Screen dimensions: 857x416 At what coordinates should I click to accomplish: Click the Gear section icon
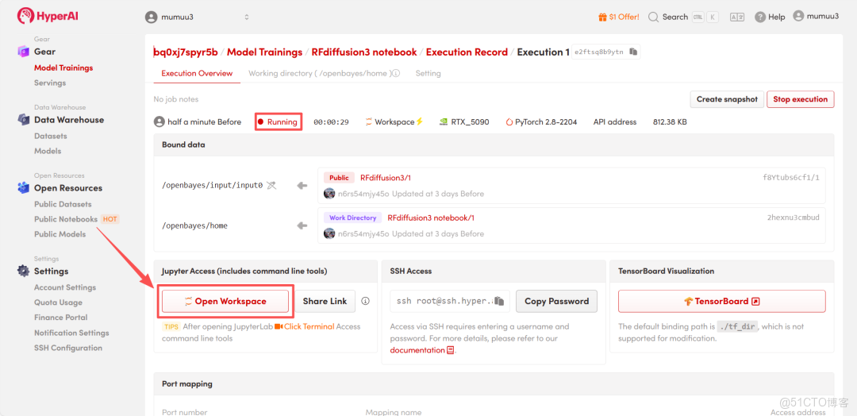tap(23, 52)
